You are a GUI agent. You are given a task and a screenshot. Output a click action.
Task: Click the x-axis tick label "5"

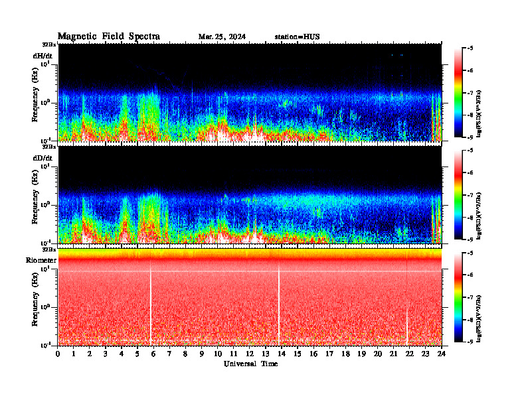[137, 354]
